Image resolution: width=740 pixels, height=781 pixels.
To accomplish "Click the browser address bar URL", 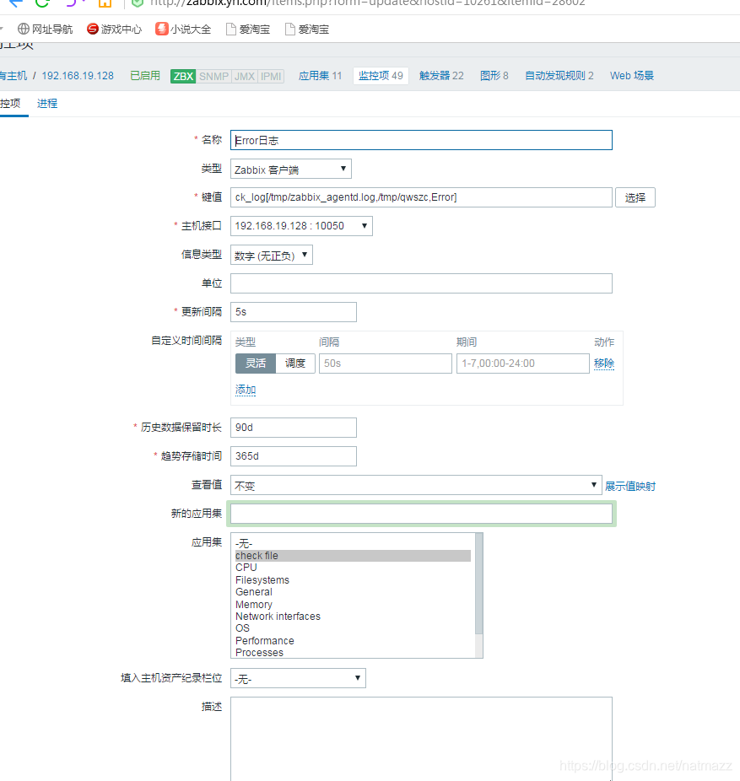I will tap(368, 3).
